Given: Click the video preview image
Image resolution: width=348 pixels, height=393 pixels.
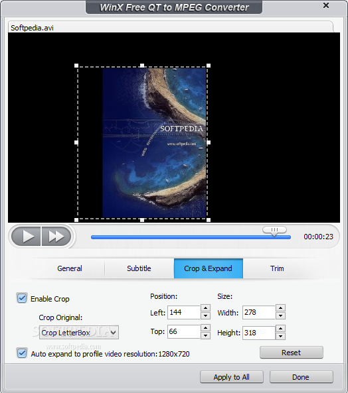Looking at the screenshot, I should 154,142.
